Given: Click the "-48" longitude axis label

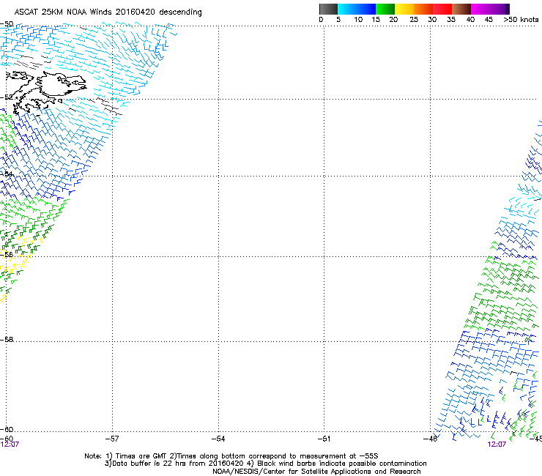Looking at the screenshot, I should tap(431, 439).
